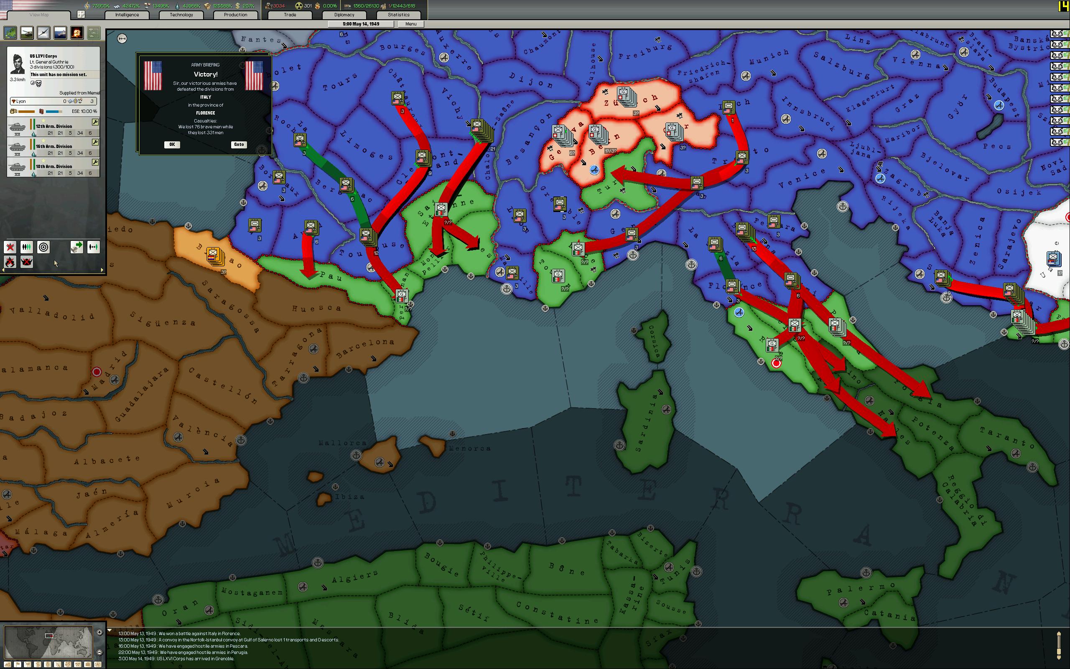
Task: Click the map scale ruler icon
Action: point(122,39)
